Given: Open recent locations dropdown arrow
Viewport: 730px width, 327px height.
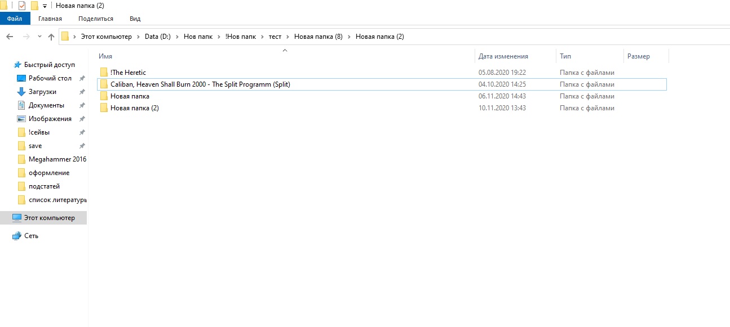Looking at the screenshot, I should click(x=39, y=37).
